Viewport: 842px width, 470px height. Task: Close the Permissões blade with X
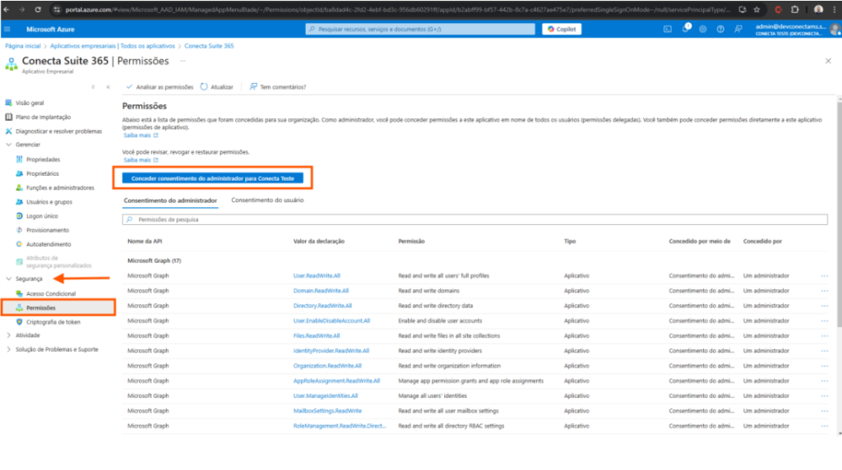[827, 61]
